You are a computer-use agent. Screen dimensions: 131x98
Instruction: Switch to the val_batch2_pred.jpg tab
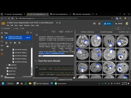106,32
